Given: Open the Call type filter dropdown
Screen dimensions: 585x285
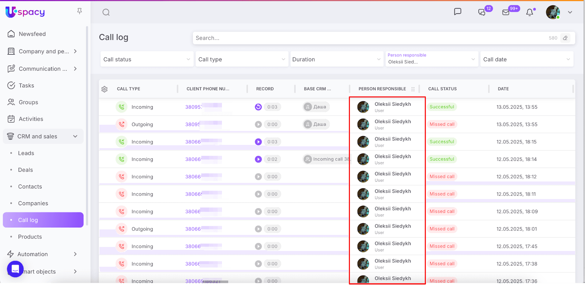Looking at the screenshot, I should point(241,59).
